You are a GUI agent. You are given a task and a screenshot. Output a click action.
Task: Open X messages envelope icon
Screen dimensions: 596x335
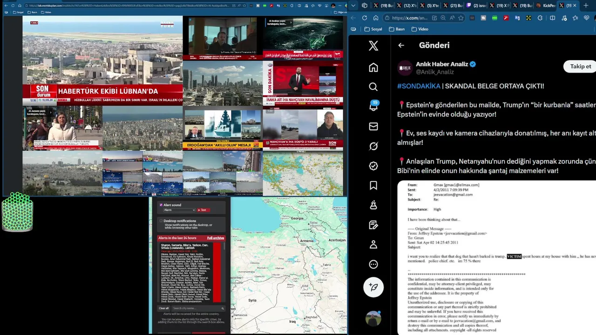coord(373,127)
